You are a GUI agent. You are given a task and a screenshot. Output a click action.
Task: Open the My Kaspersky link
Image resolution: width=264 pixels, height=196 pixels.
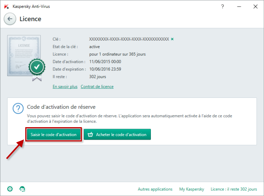(191, 189)
